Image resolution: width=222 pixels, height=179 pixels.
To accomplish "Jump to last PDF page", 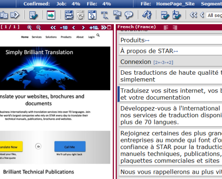I will (x=104, y=28).
